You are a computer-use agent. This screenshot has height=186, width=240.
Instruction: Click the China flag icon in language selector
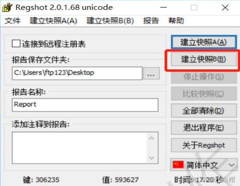click(178, 165)
